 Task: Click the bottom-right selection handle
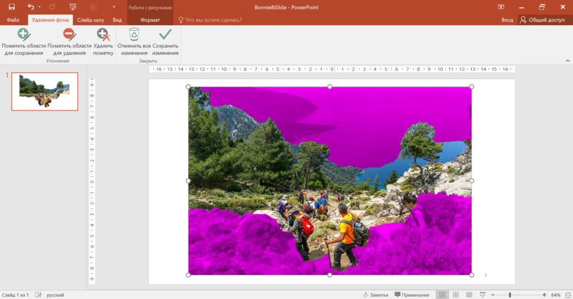coord(471,275)
